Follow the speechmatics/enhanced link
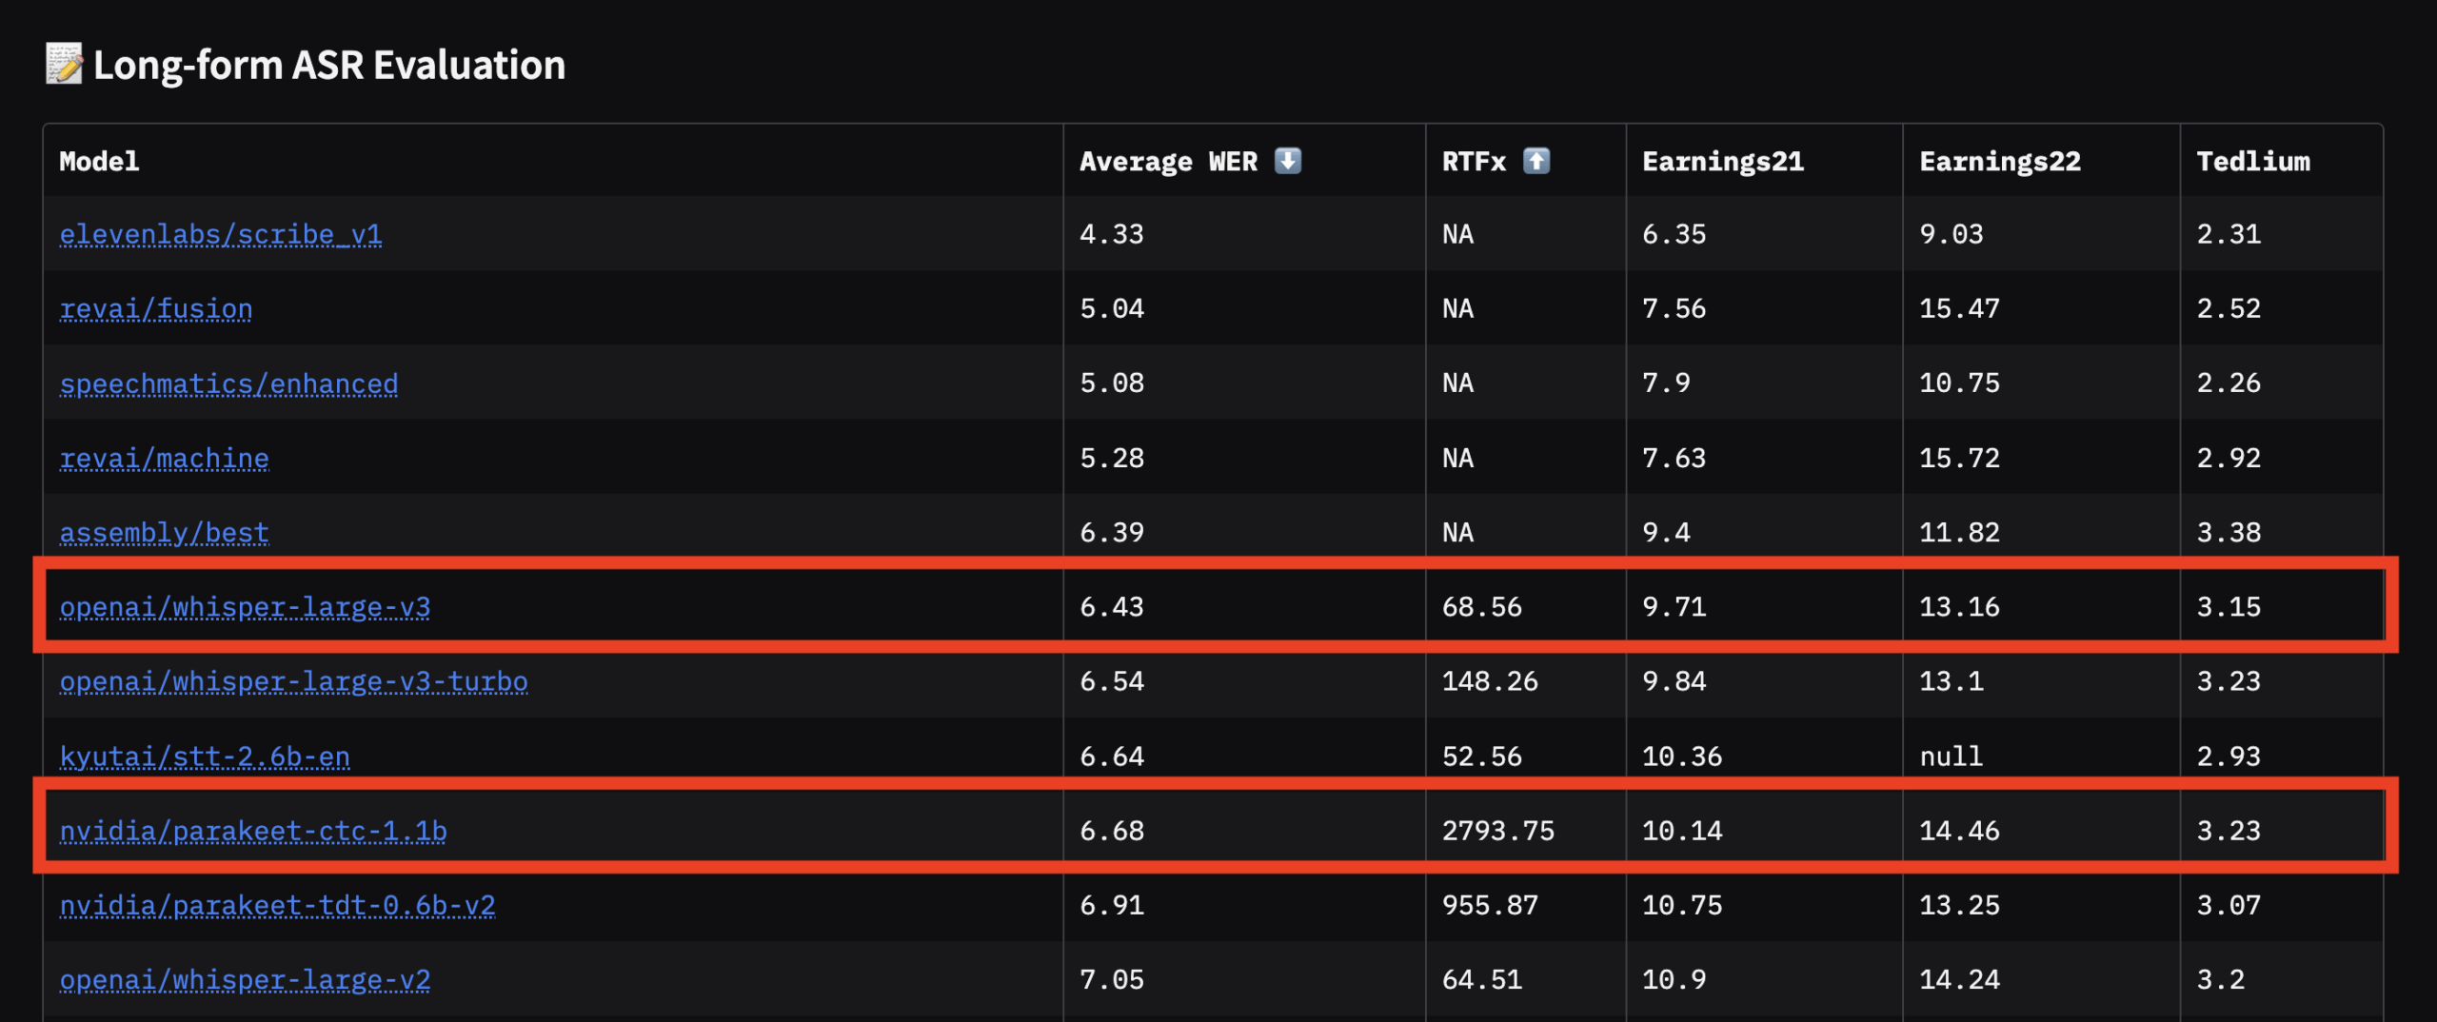The height and width of the screenshot is (1022, 2437). tap(228, 383)
